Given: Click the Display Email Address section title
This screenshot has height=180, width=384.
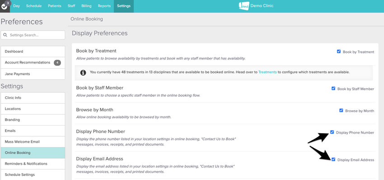Looking at the screenshot, I should 100,159.
